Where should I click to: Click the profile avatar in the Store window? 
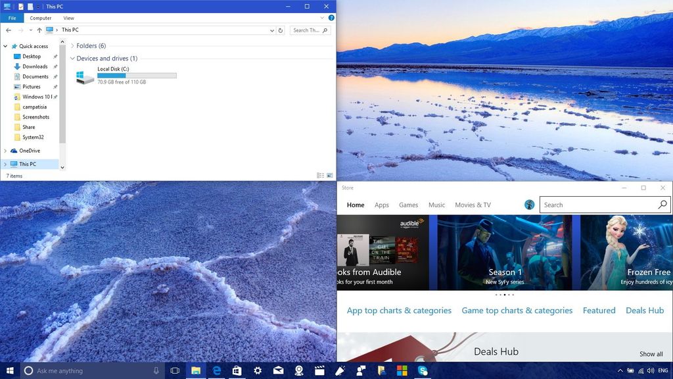tap(529, 205)
